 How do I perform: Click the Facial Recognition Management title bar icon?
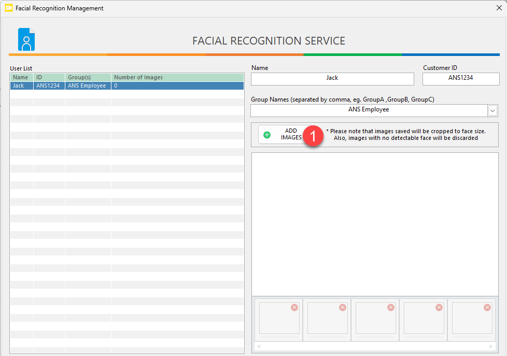click(8, 8)
